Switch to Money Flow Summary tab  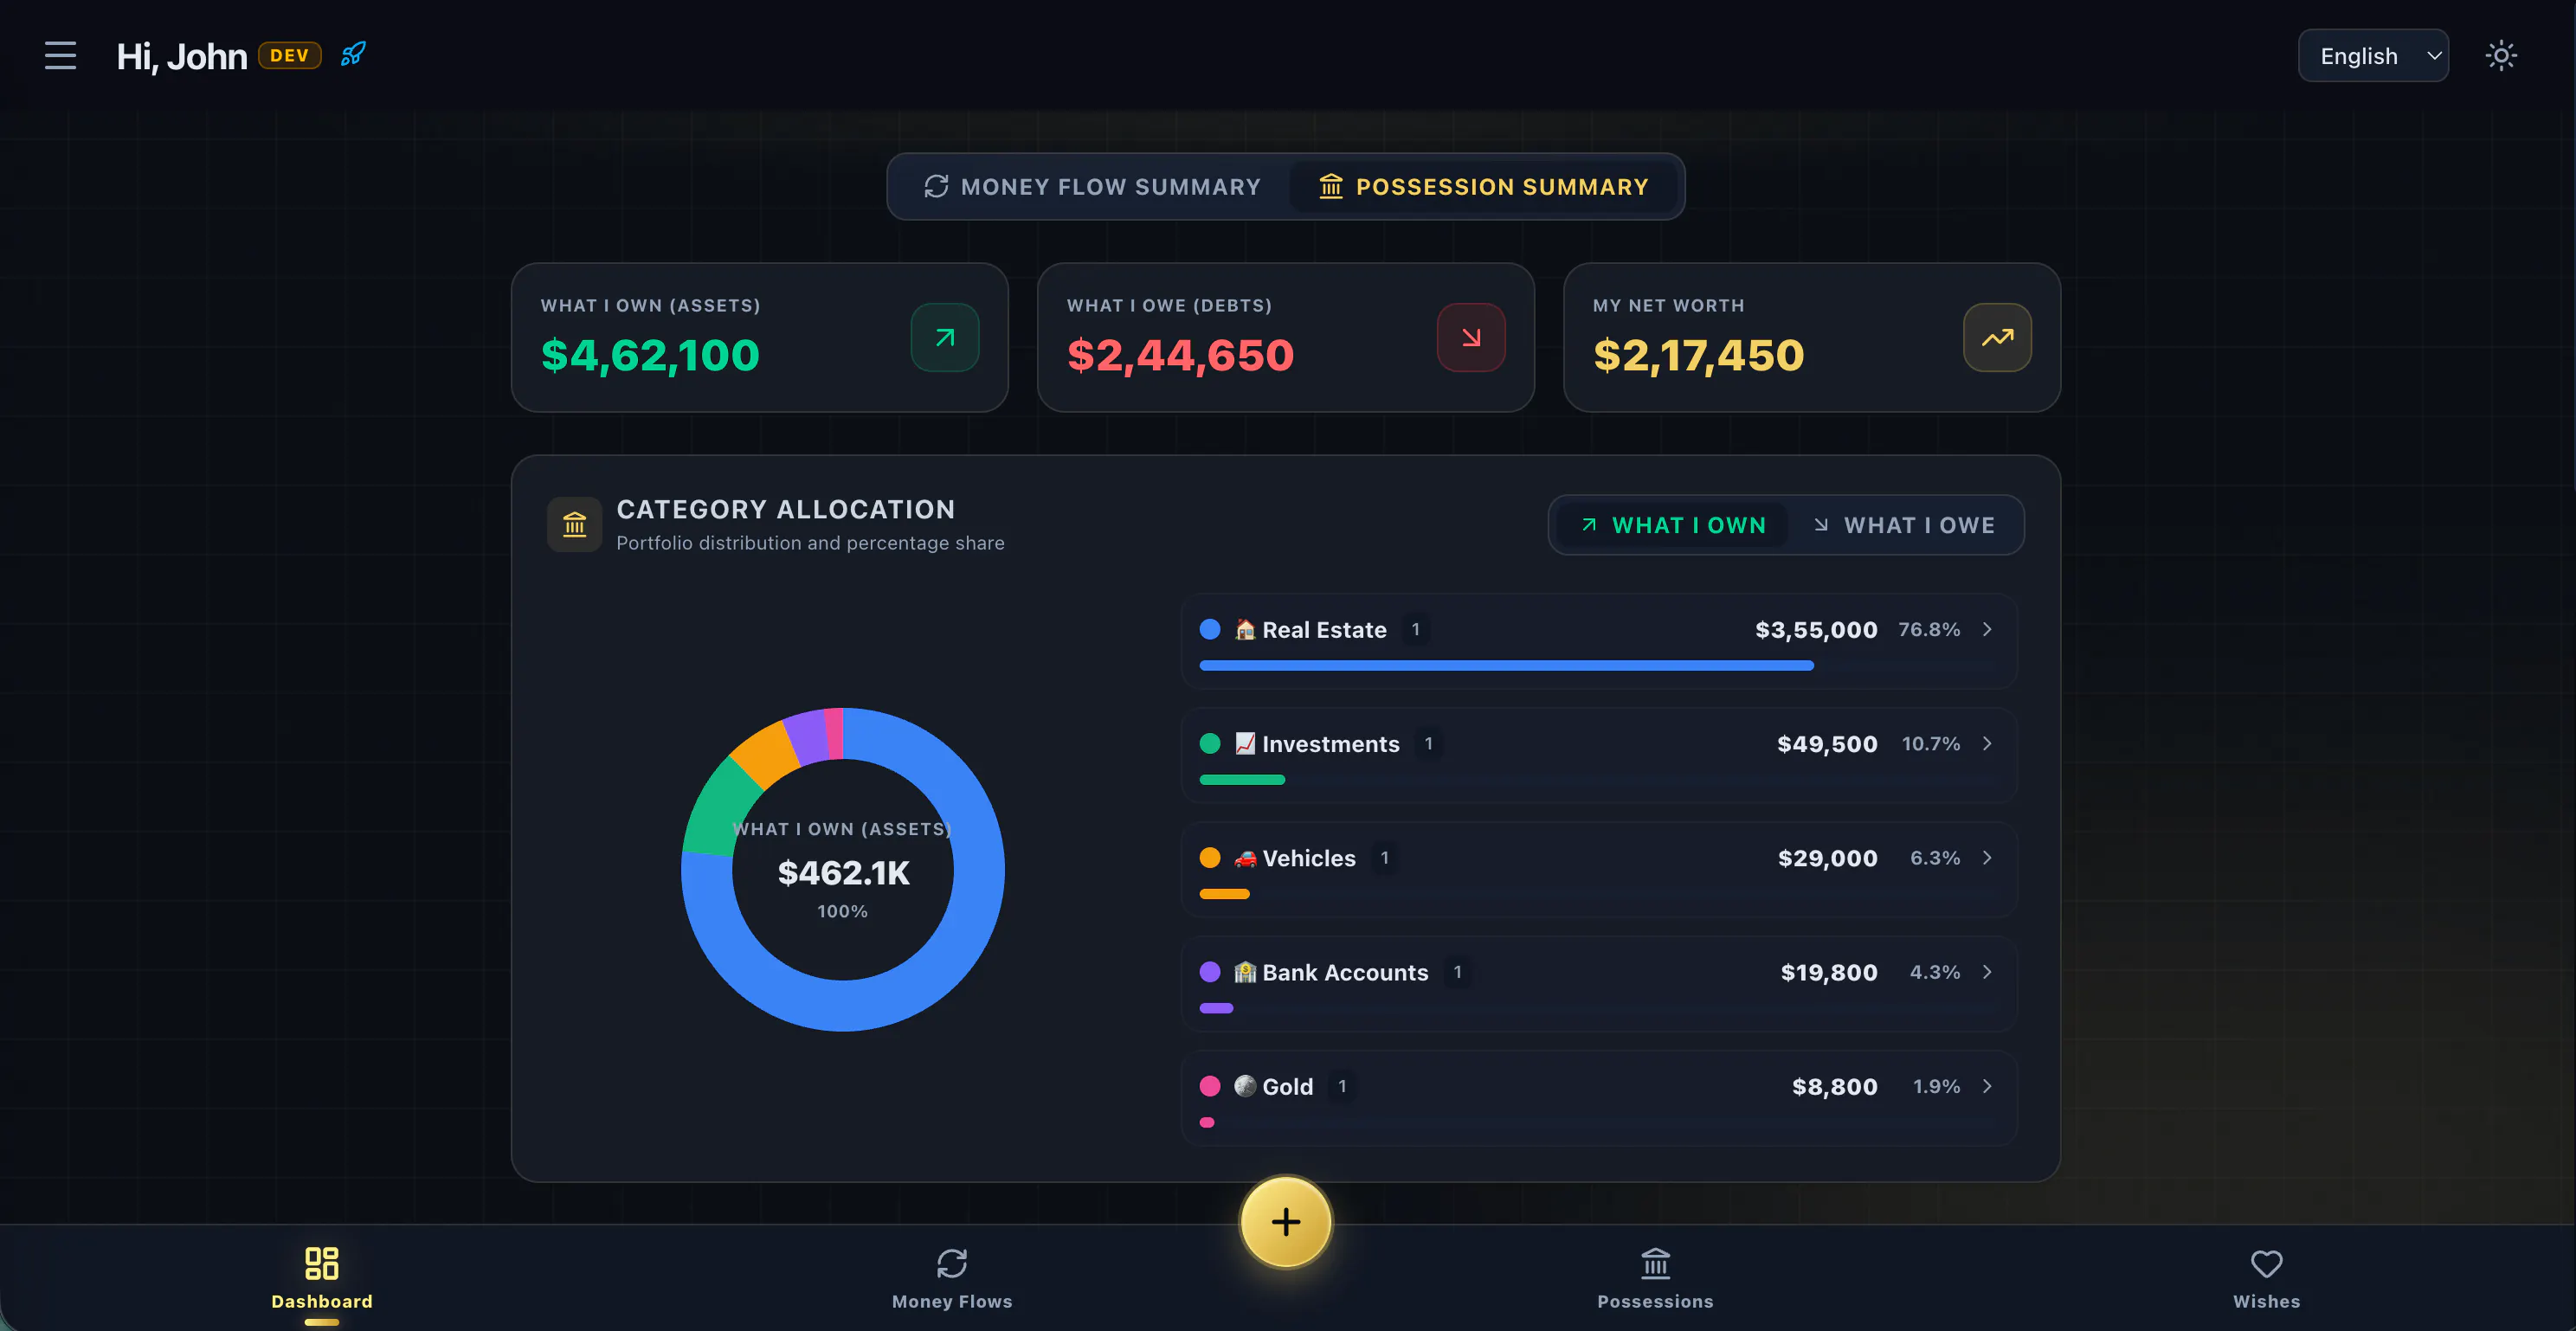1092,187
